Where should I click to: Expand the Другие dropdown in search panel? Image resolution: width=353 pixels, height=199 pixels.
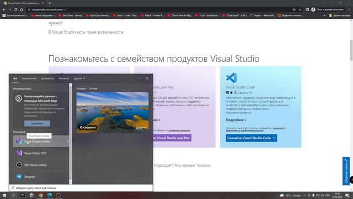tap(79, 78)
